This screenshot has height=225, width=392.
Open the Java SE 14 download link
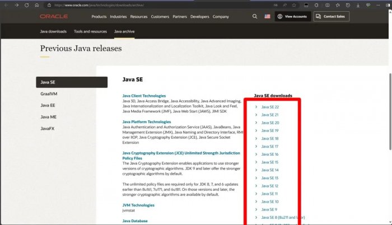[270, 170]
